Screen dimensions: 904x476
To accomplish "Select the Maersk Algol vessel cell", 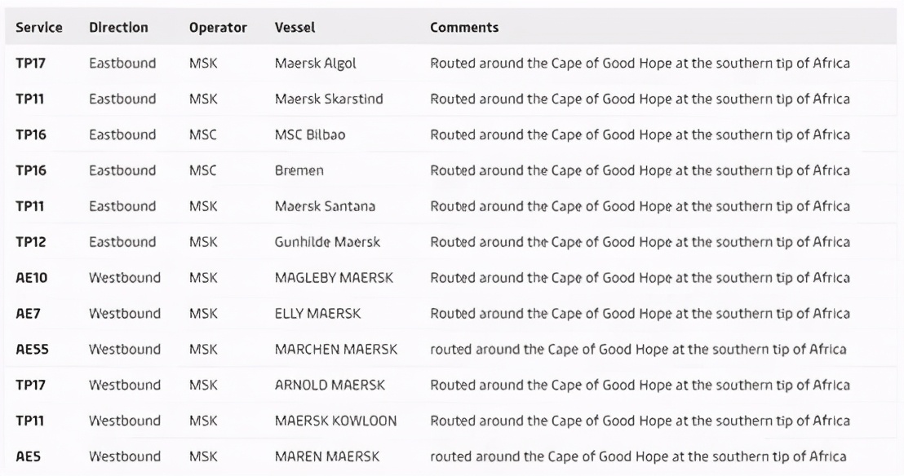I will 316,64.
